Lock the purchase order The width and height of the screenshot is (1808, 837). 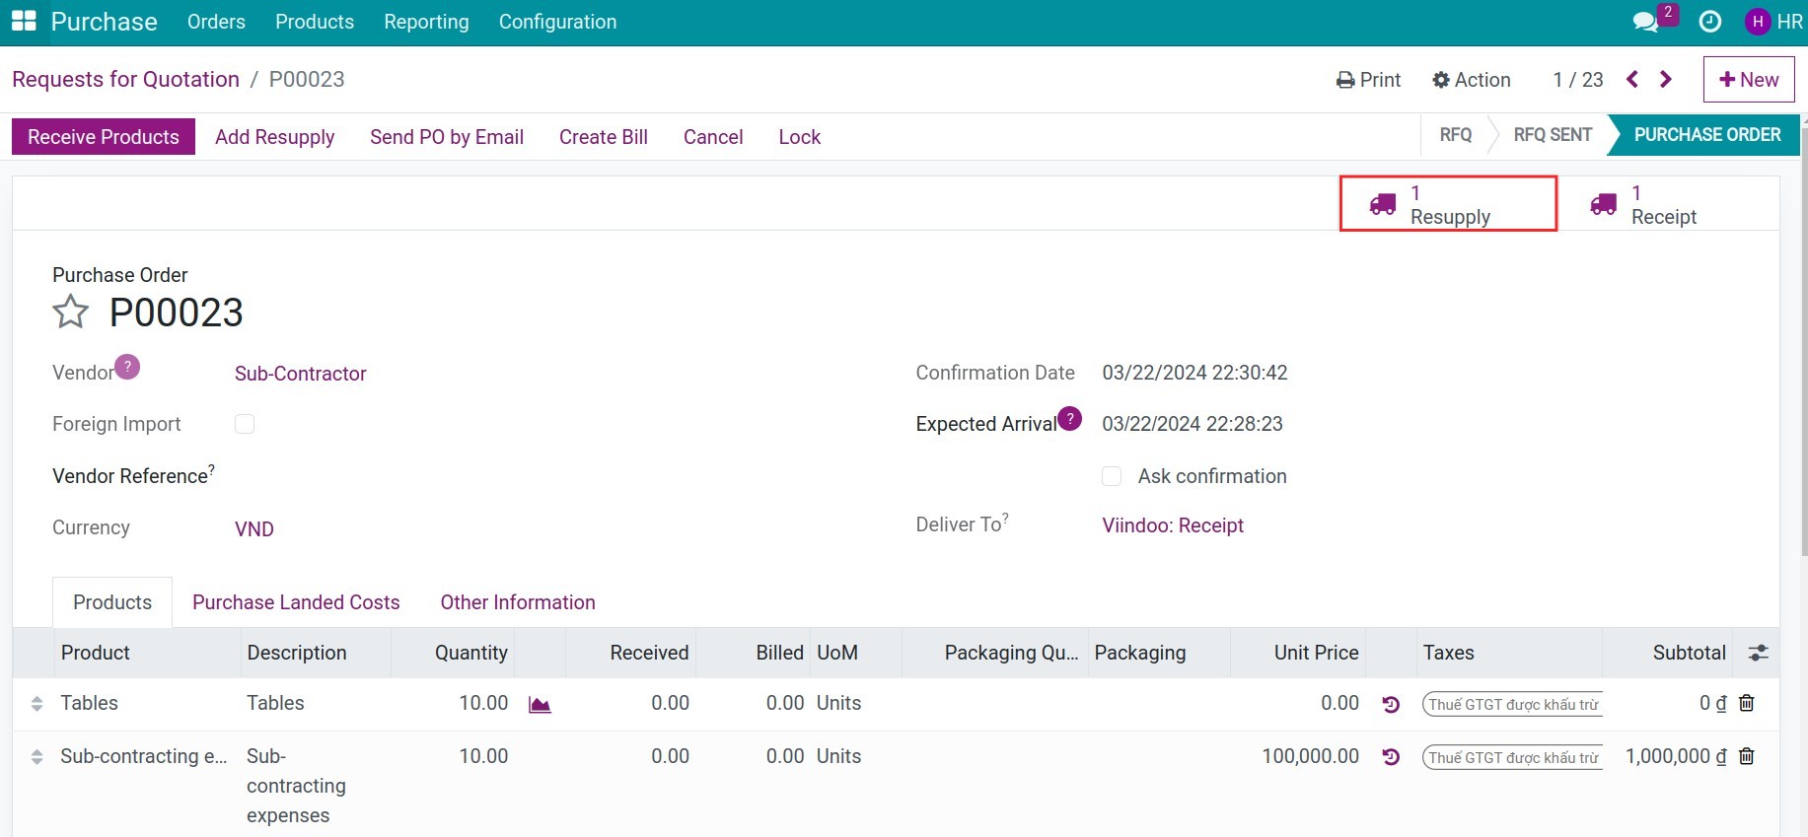tap(800, 137)
